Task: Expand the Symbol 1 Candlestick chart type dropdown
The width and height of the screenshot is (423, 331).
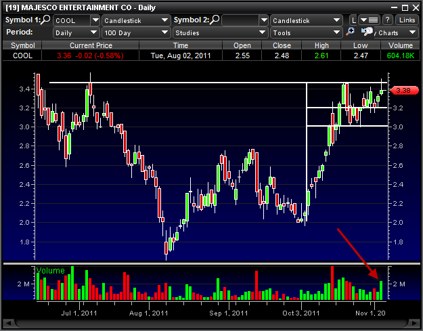Action: 135,20
